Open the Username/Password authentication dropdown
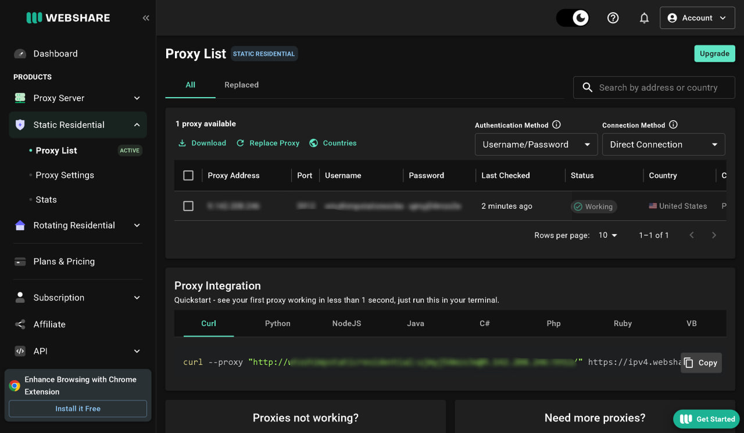 coord(536,145)
